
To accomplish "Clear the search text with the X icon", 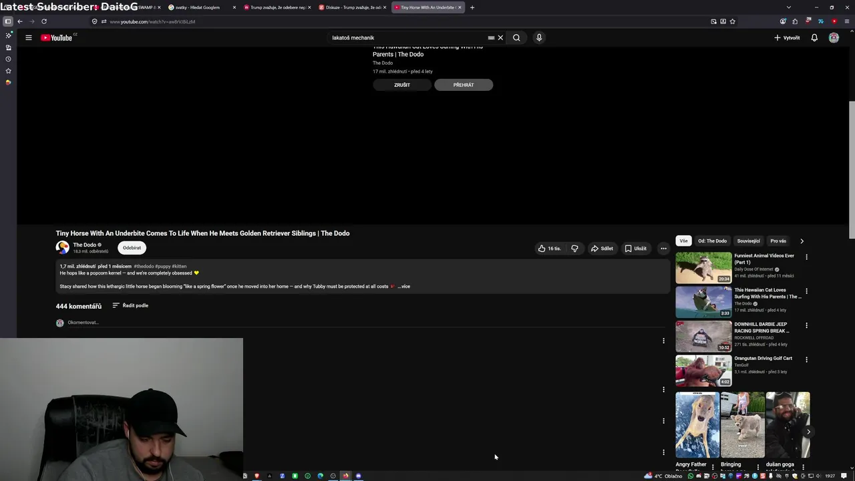I will (500, 37).
